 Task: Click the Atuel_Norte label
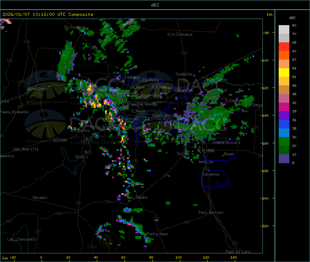tap(164, 116)
